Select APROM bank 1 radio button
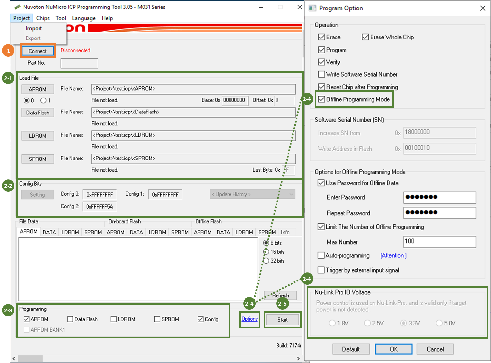This screenshot has height=363, width=491. [x=43, y=100]
